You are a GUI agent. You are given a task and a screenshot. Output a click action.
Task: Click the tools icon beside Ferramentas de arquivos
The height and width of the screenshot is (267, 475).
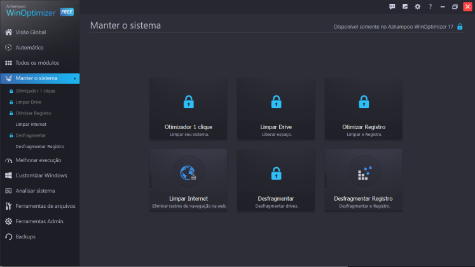[x=8, y=206]
